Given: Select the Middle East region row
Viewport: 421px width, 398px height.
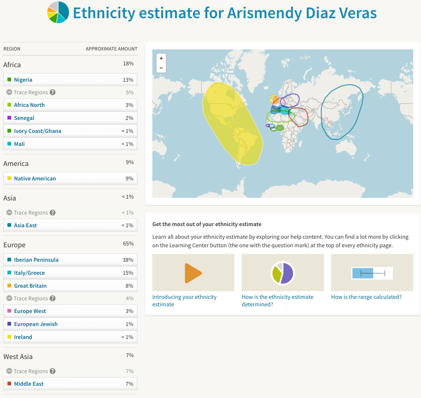Looking at the screenshot, I should [70, 384].
